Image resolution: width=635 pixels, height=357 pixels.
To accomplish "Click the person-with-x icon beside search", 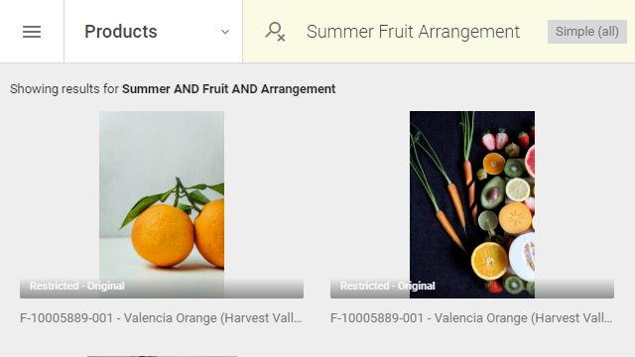I will pyautogui.click(x=275, y=32).
